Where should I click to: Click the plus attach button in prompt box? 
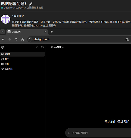tap(69, 133)
